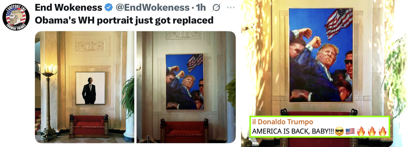Click the il Donaldo Trumpo name

tap(283, 122)
